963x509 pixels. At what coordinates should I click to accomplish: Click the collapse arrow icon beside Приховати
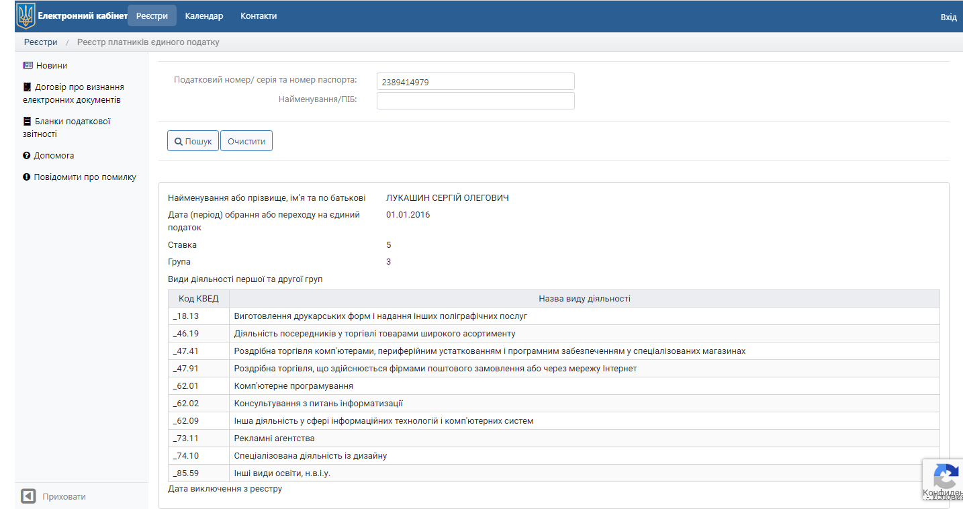point(28,496)
